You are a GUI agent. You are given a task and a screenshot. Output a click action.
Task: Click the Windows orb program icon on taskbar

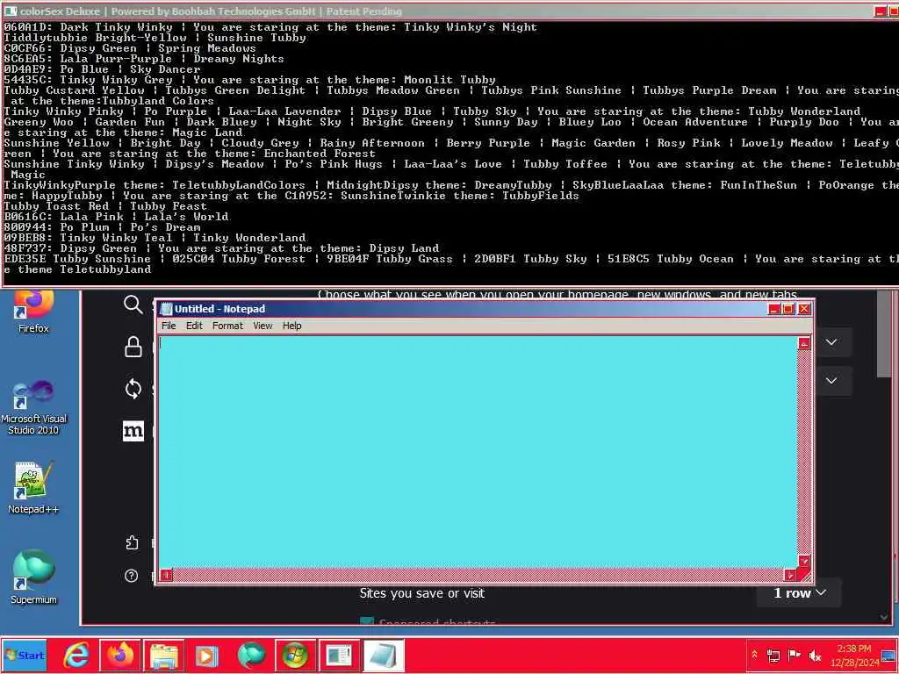[295, 655]
